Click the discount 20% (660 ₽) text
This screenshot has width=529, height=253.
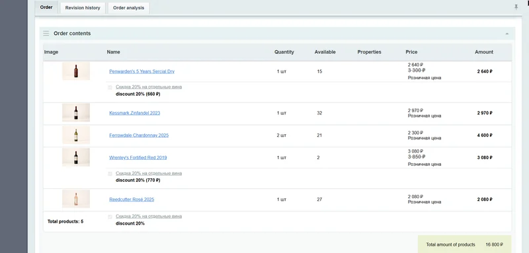[138, 94]
